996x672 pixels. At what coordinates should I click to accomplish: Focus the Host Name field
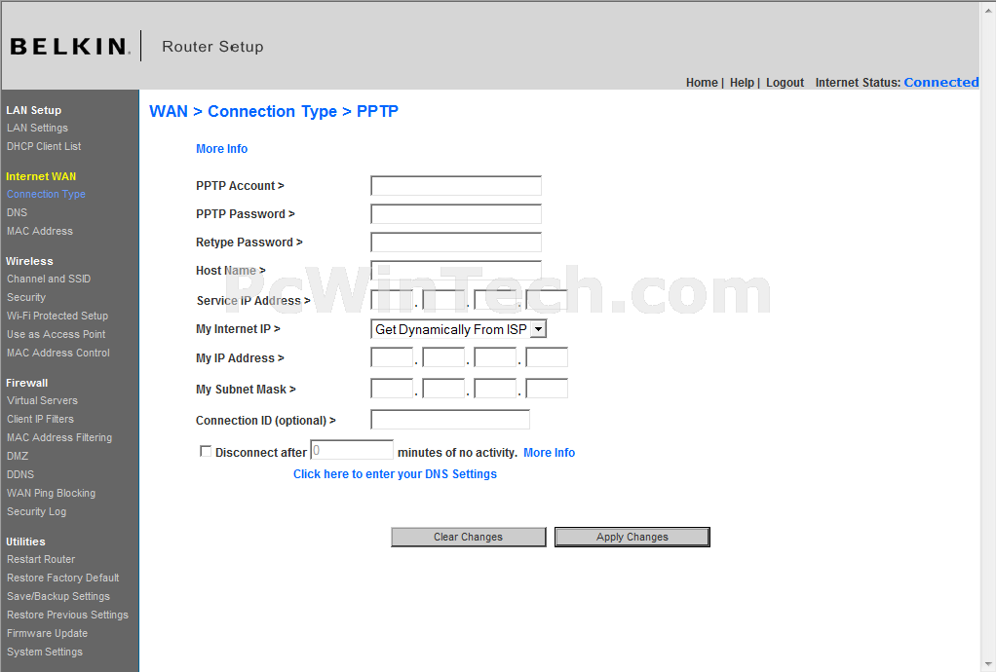click(x=456, y=271)
